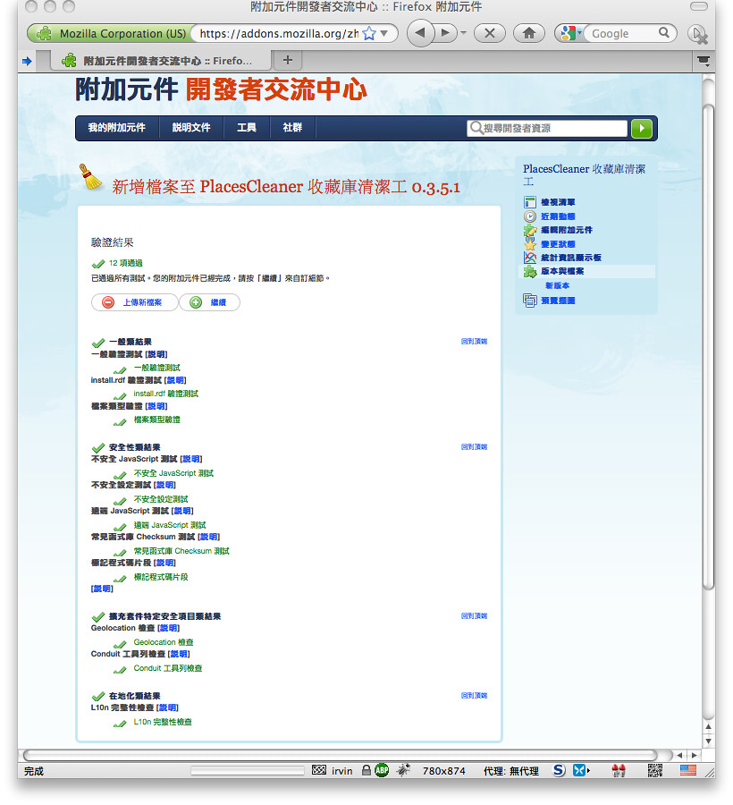Open 統計資訊顯示板 via its chart icon
The image size is (733, 805).
point(530,258)
